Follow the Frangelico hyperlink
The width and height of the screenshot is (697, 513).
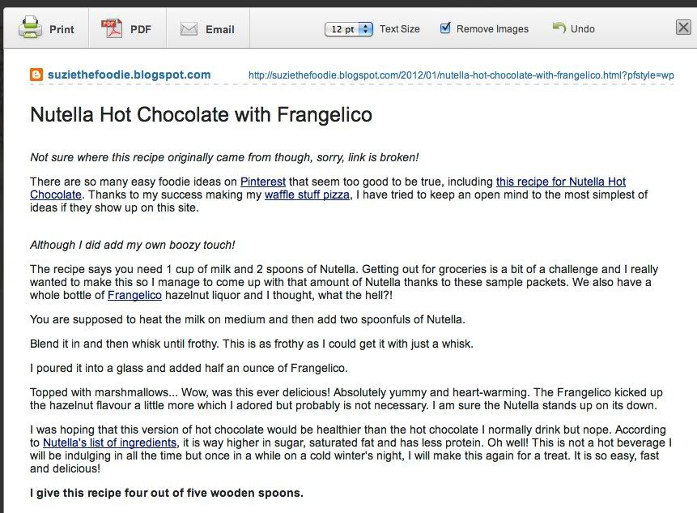[x=134, y=295]
